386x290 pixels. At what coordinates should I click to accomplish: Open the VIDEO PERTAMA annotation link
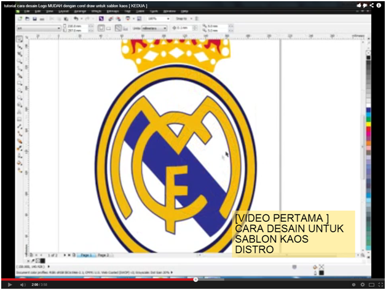(293, 234)
